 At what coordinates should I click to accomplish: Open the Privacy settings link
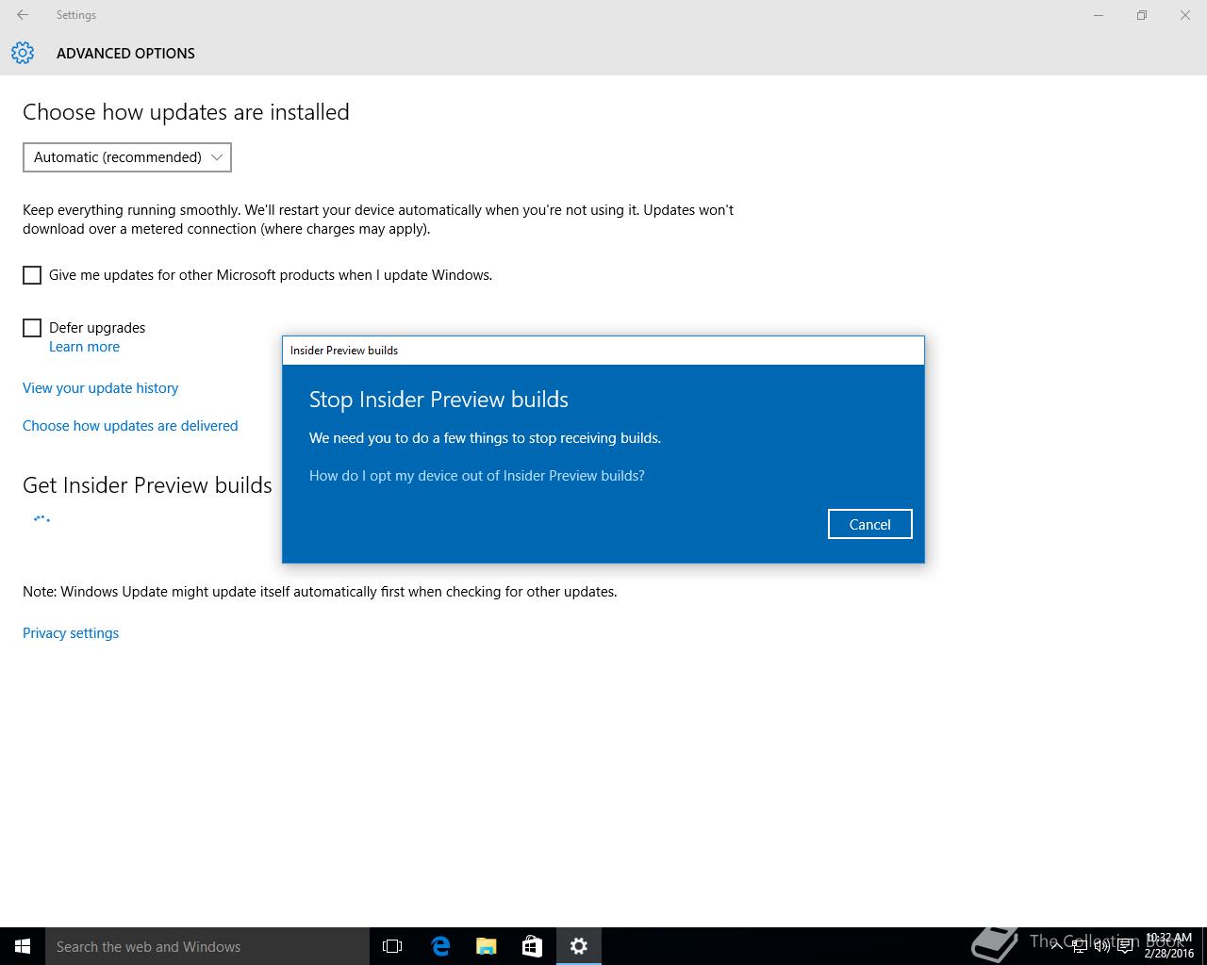coord(71,633)
